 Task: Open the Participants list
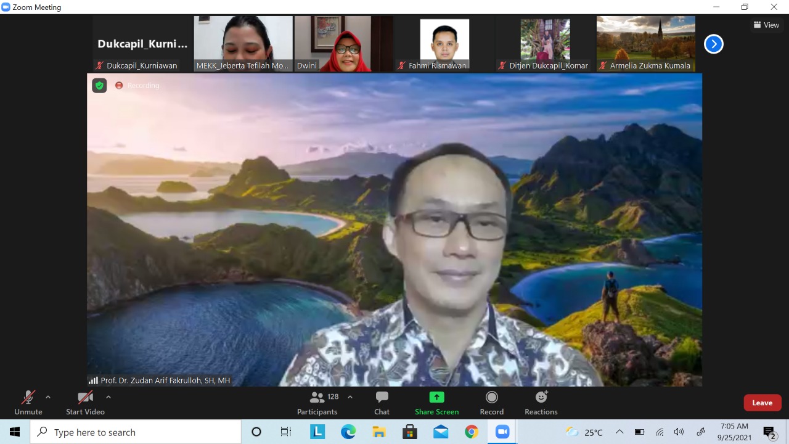317,403
